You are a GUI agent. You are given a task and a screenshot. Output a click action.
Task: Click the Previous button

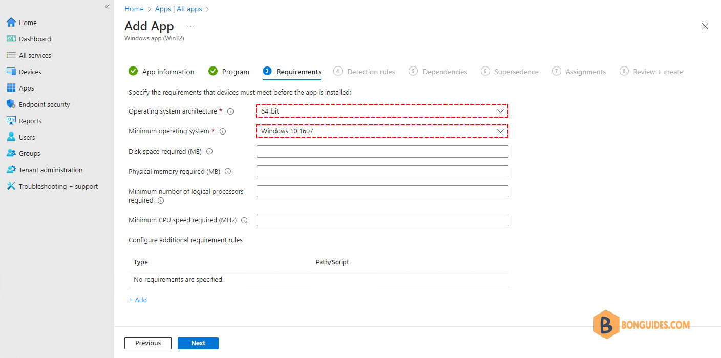pos(148,343)
